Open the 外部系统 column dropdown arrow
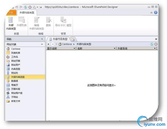 coord(155,48)
